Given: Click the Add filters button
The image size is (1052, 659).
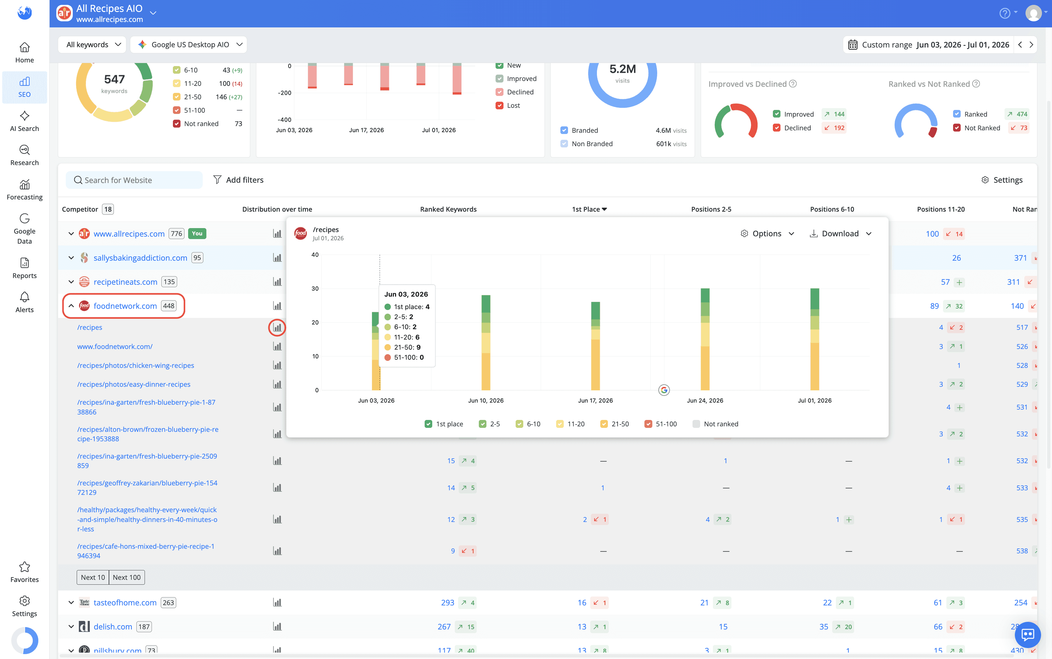Looking at the screenshot, I should pos(238,180).
